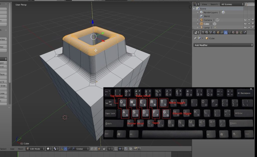The image size is (257, 157).
Task: Toggle visibility eye for Lamp
Action: pos(245,28)
